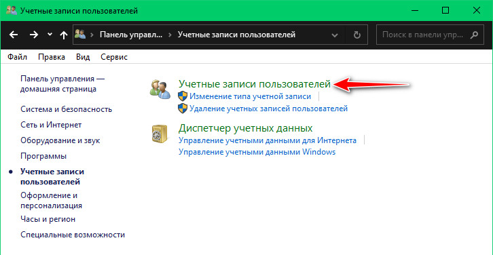Open 'Часы и регион' category
The image size is (493, 255).
[48, 219]
